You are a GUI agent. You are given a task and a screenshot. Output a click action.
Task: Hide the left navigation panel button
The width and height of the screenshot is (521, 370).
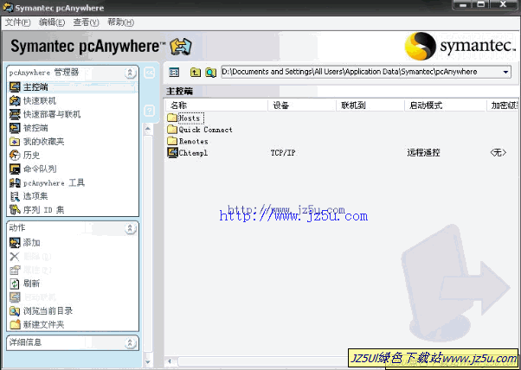(149, 73)
